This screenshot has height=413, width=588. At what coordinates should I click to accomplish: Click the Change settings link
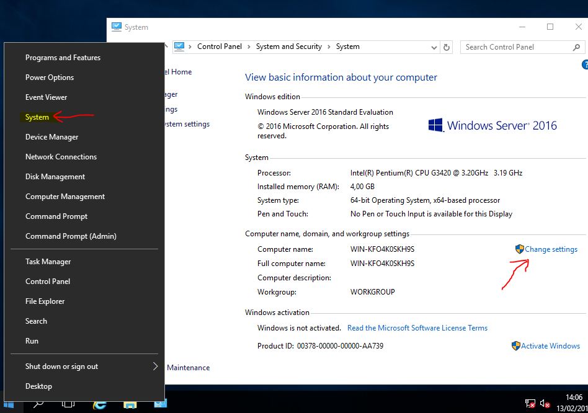(x=551, y=249)
